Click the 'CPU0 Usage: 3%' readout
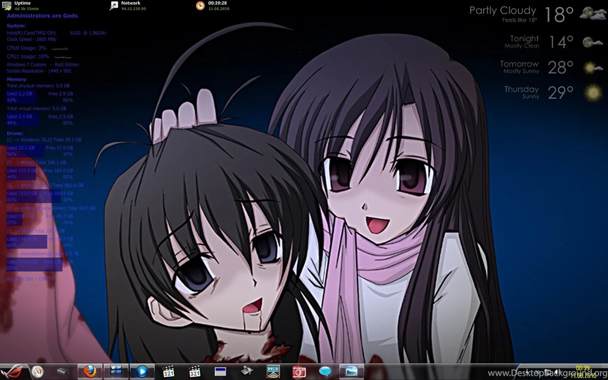Viewport: 608px width, 380px height. click(26, 48)
